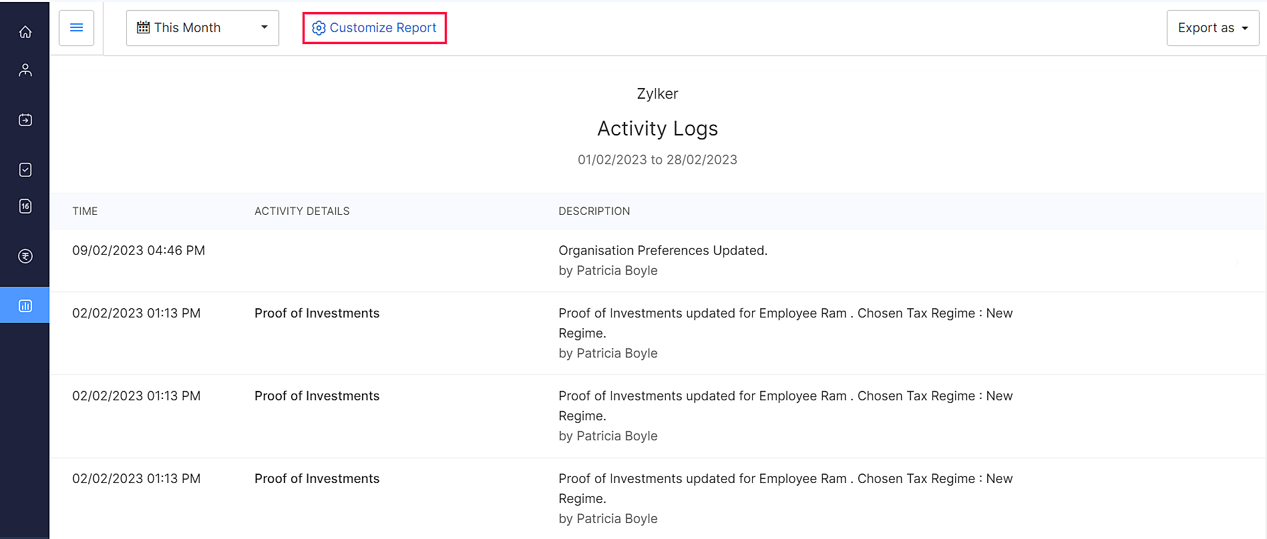Open the Organisation Preferences Updated log entry
The width and height of the screenshot is (1267, 539).
663,251
